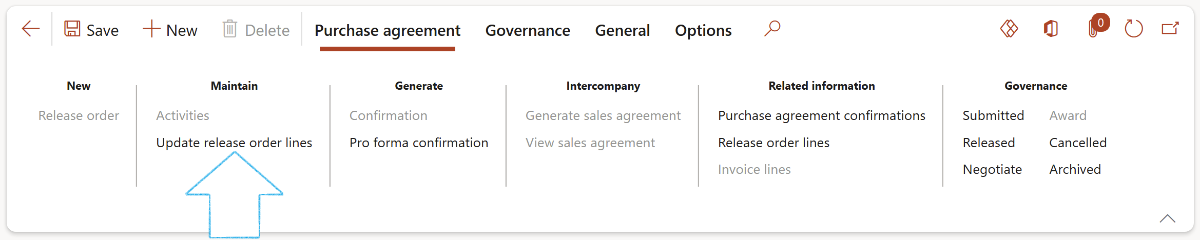Collapse the action pane ribbon chevron
Viewport: 1200px width, 240px height.
(x=1168, y=218)
